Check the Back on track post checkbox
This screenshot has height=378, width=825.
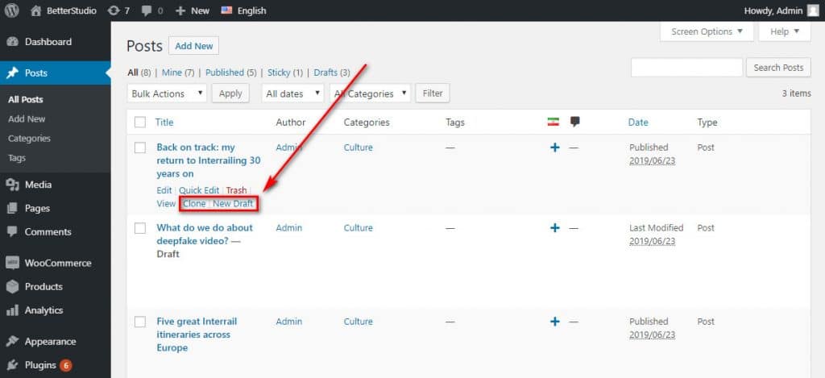tap(140, 148)
